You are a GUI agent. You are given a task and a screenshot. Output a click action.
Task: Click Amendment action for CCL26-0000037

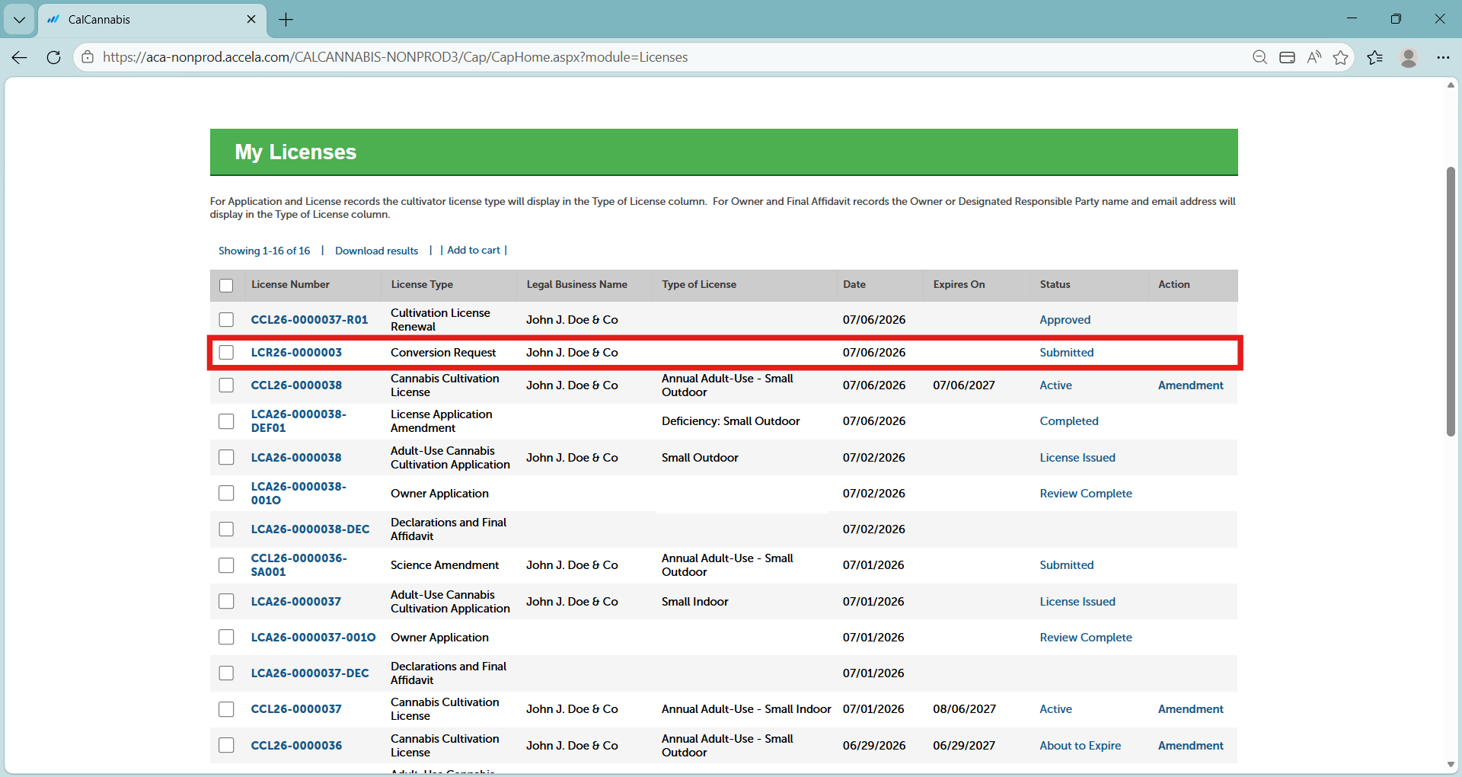[1190, 709]
